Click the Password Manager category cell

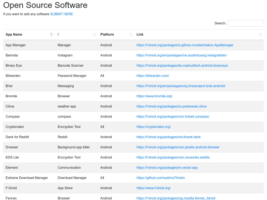72,76
